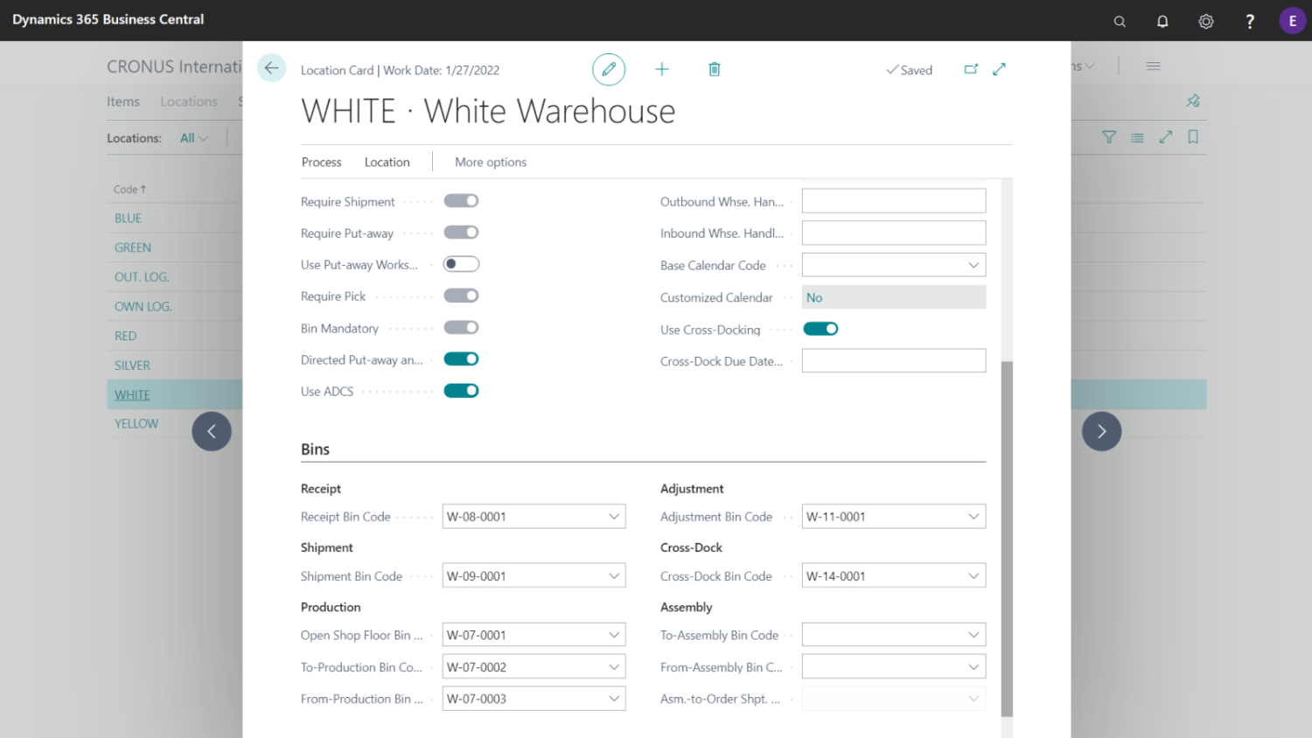Open the More options menu

coord(491,162)
